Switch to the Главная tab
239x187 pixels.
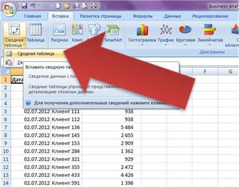click(32, 16)
